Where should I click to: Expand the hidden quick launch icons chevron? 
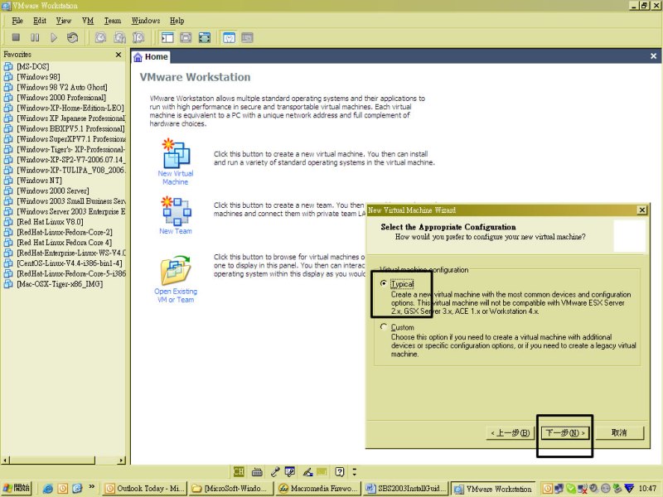(91, 487)
